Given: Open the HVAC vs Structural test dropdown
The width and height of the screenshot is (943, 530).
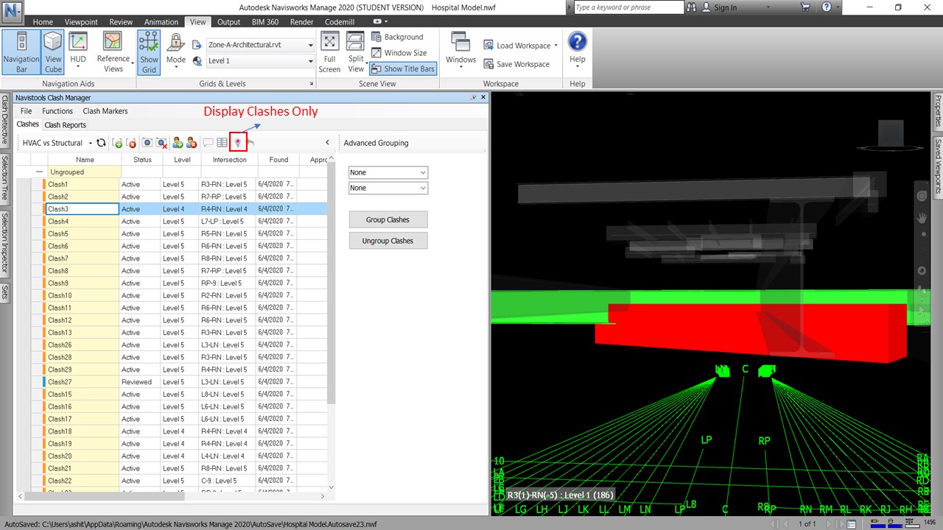Looking at the screenshot, I should click(57, 143).
